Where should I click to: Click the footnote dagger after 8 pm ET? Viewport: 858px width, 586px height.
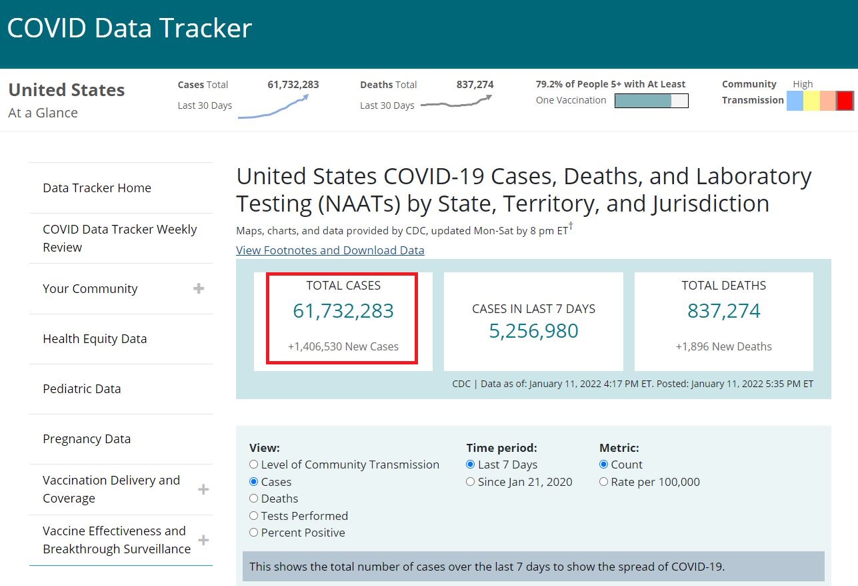click(x=571, y=227)
